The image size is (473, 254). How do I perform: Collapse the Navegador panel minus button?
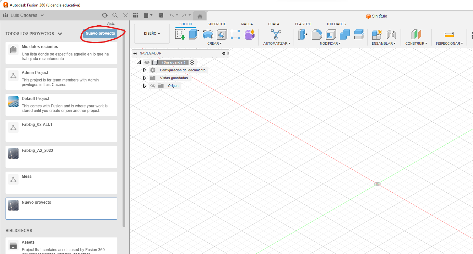(224, 53)
